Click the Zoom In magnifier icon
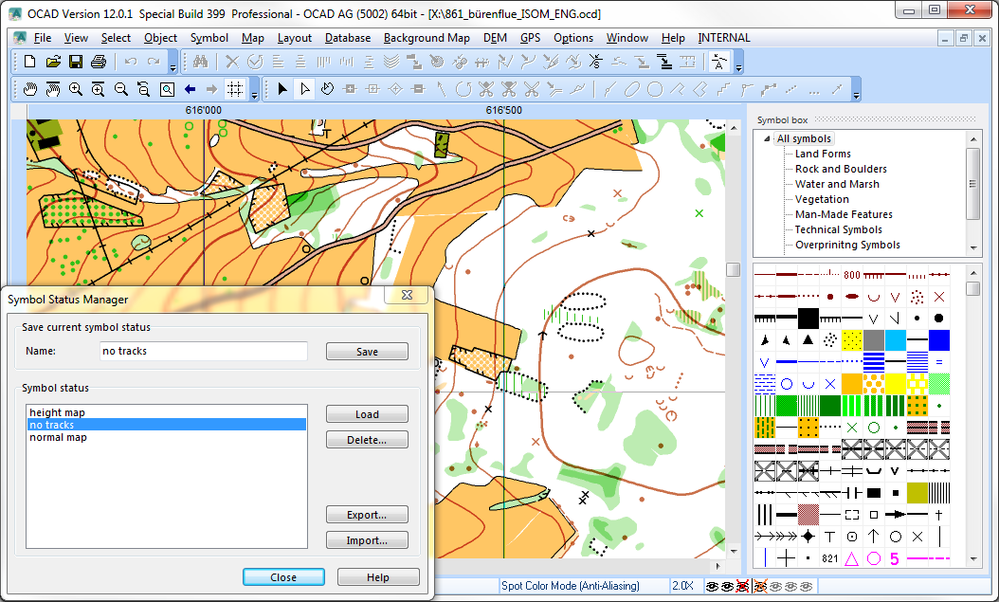The image size is (999, 602). (x=76, y=89)
